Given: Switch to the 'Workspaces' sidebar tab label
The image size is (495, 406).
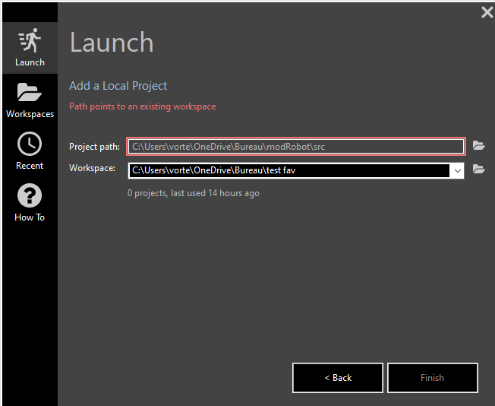Looking at the screenshot, I should [30, 114].
